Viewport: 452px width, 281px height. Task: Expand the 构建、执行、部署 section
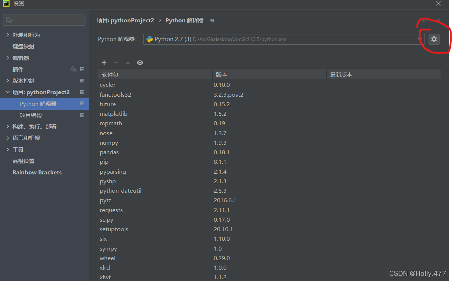8,126
